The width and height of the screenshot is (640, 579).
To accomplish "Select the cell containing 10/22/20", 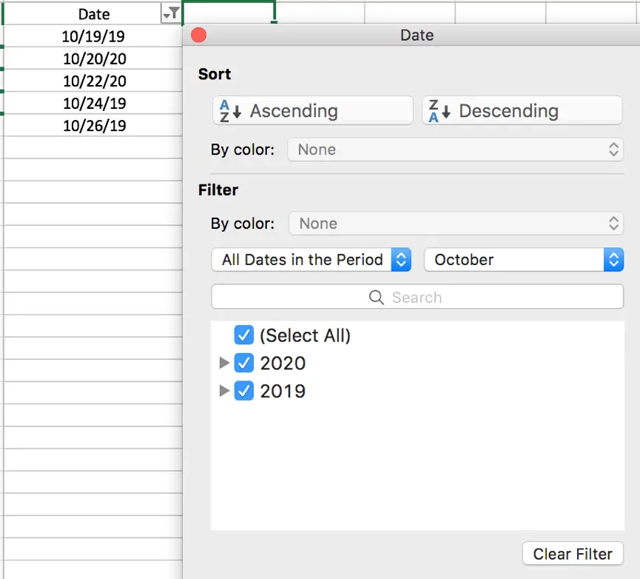I will [x=94, y=81].
